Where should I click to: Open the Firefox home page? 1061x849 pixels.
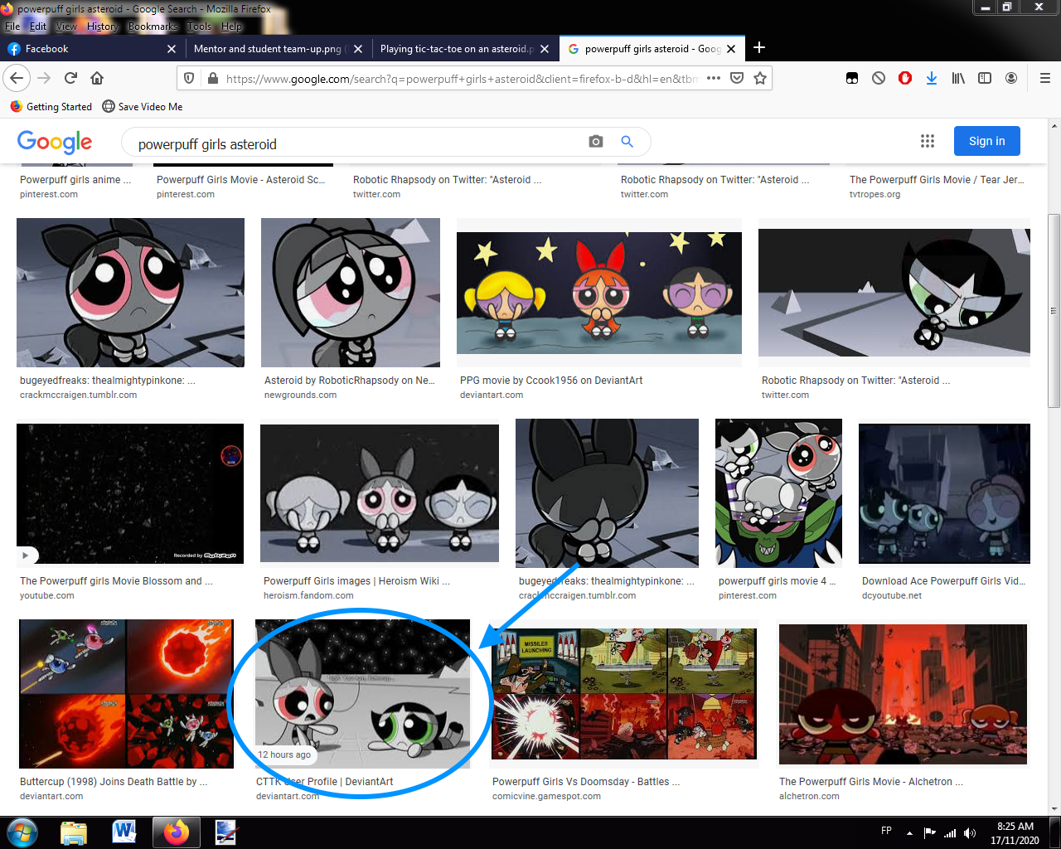point(97,78)
